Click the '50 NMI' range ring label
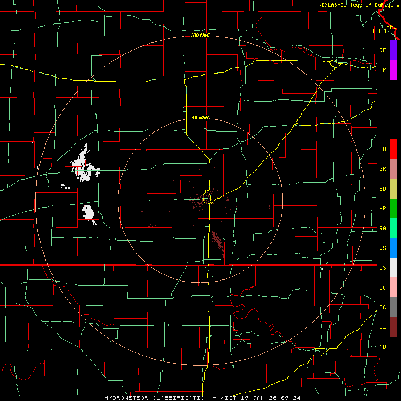401x401 pixels. point(200,118)
